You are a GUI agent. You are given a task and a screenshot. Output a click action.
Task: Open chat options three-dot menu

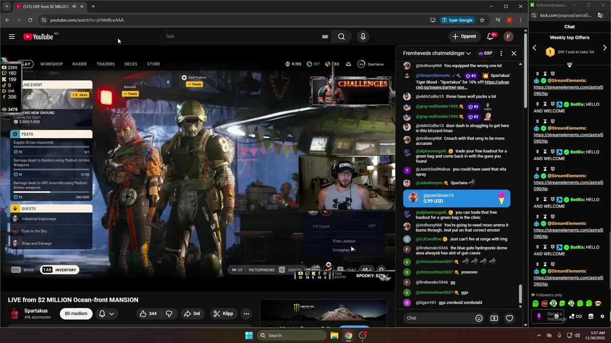pos(501,53)
